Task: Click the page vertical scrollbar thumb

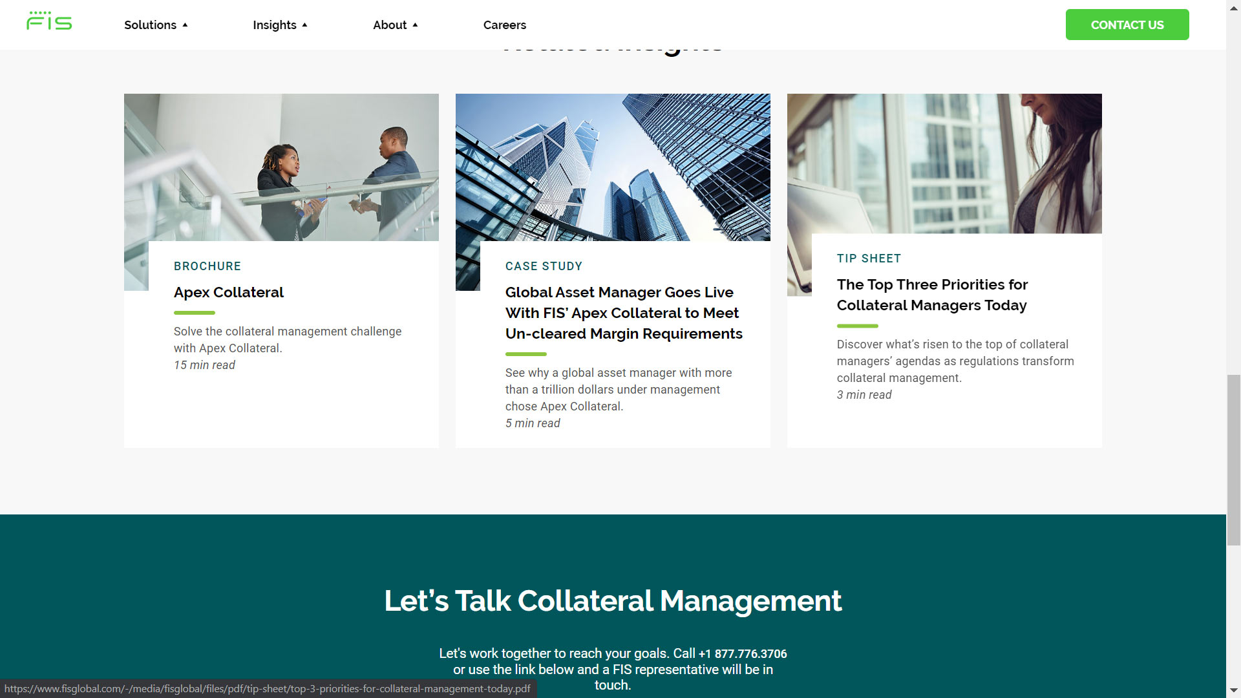Action: 1233,459
